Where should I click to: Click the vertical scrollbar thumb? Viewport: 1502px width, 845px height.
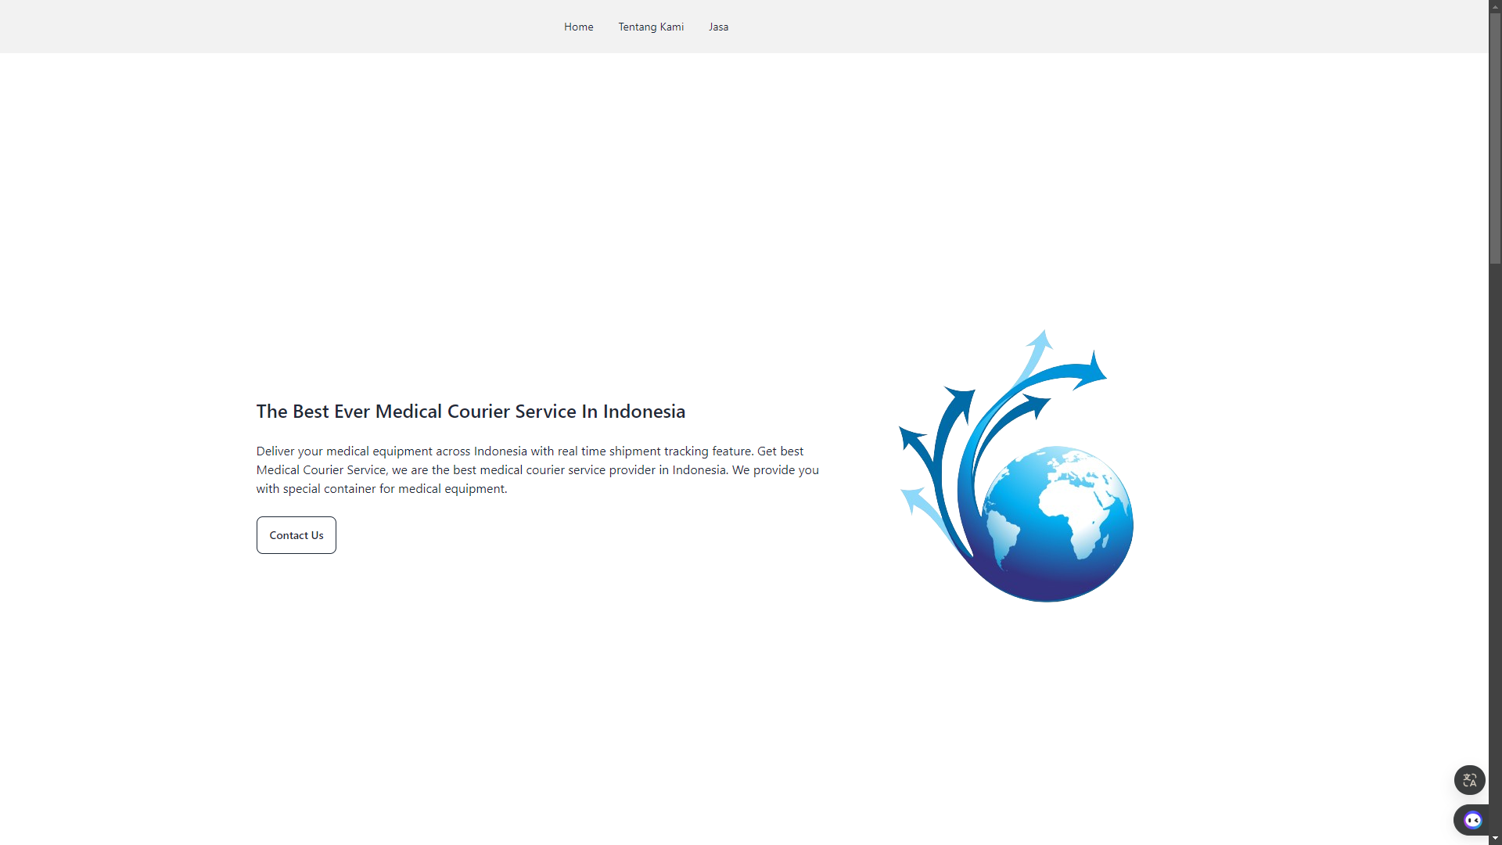(1495, 138)
